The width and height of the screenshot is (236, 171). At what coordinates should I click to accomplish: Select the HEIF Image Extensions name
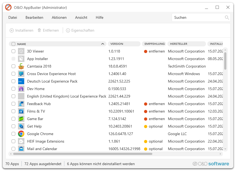pos(46,141)
